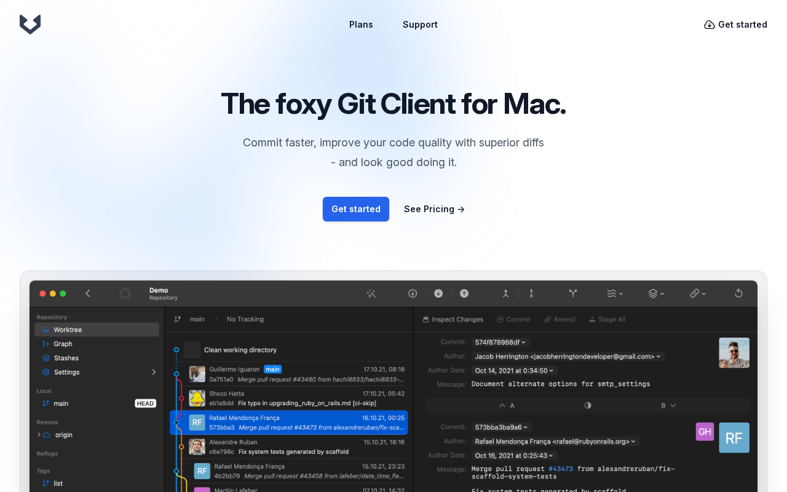
Task: Click the large blue RF avatar
Action: tap(734, 438)
